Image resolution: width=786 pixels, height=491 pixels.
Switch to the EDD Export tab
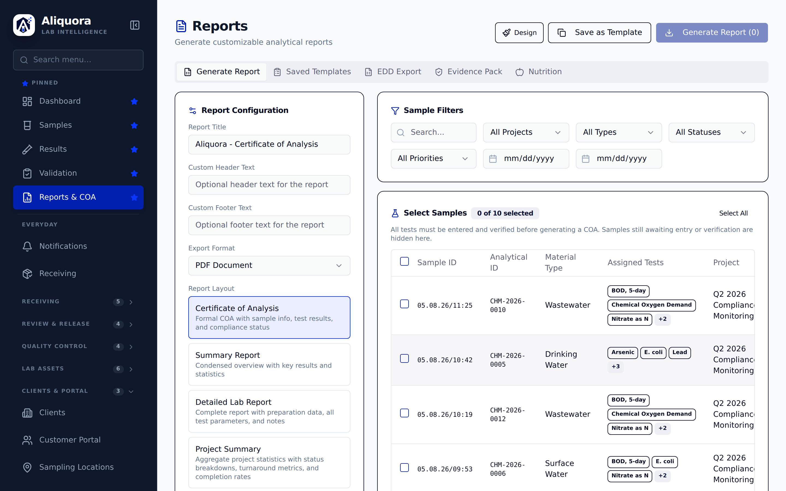point(393,72)
